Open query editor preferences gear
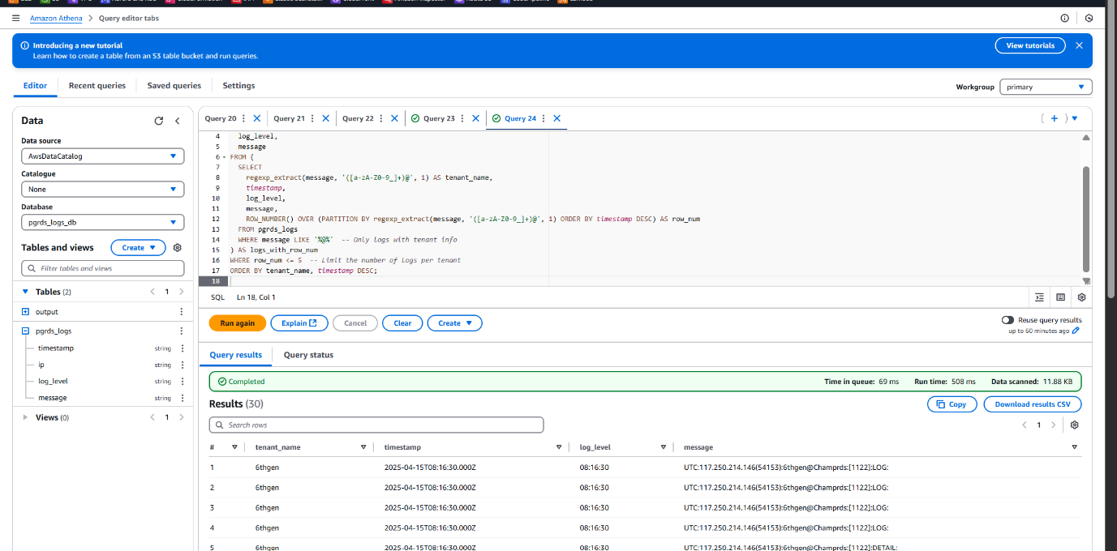Screen dimensions: 1117x551 (x=1081, y=297)
